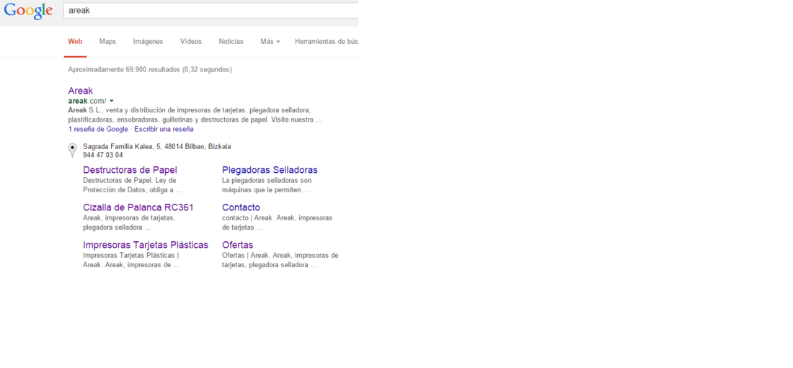Select the Web tab
The image size is (793, 368).
(76, 42)
